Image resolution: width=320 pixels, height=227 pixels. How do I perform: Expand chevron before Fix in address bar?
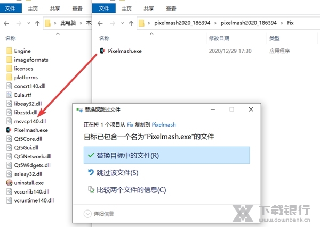point(282,23)
